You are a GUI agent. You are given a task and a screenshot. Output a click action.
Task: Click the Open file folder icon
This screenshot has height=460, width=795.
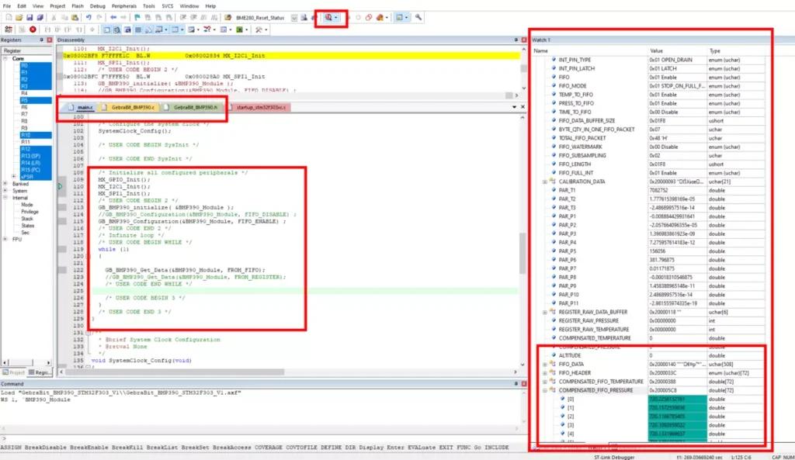(19, 18)
